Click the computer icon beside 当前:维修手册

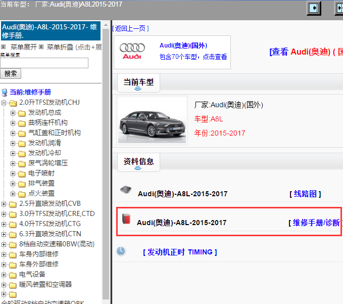[x=4, y=93]
